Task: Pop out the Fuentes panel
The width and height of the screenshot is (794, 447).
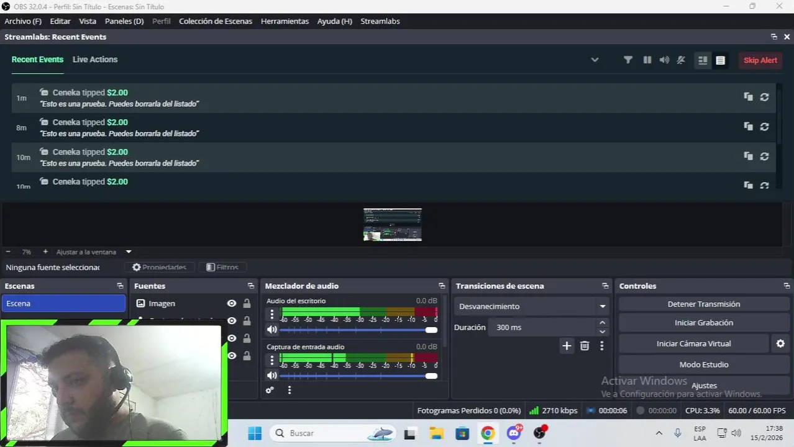Action: [251, 286]
